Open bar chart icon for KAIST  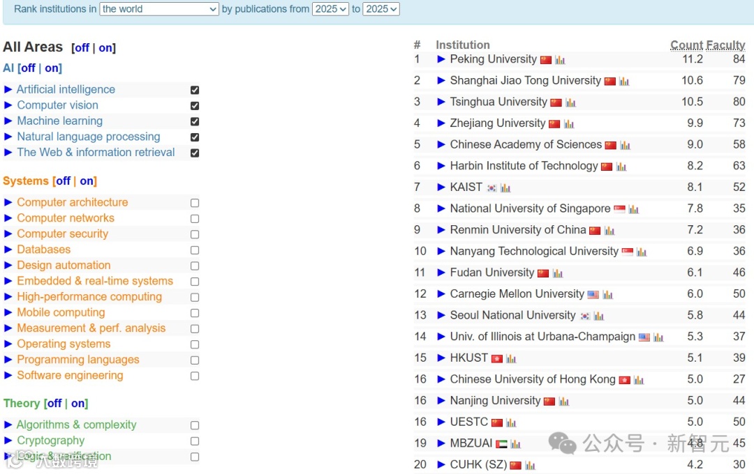(x=505, y=188)
